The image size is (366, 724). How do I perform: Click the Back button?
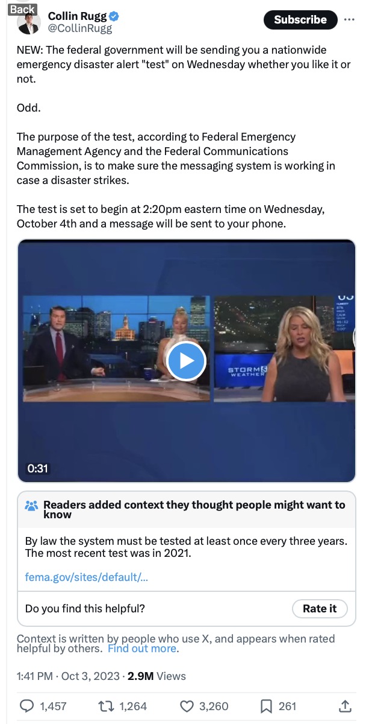click(22, 8)
